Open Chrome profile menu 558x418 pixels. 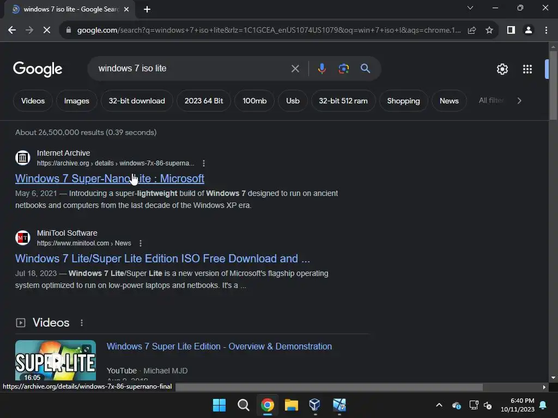529,30
